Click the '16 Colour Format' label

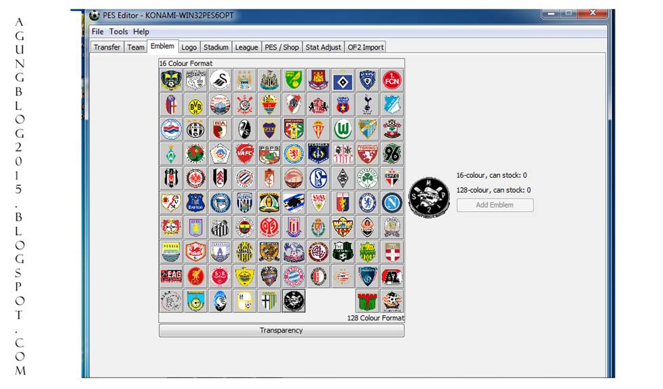[x=186, y=63]
